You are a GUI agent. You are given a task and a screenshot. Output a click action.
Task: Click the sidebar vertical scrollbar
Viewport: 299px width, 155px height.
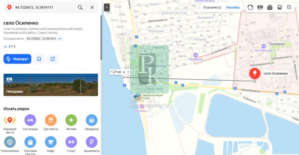tap(101, 38)
